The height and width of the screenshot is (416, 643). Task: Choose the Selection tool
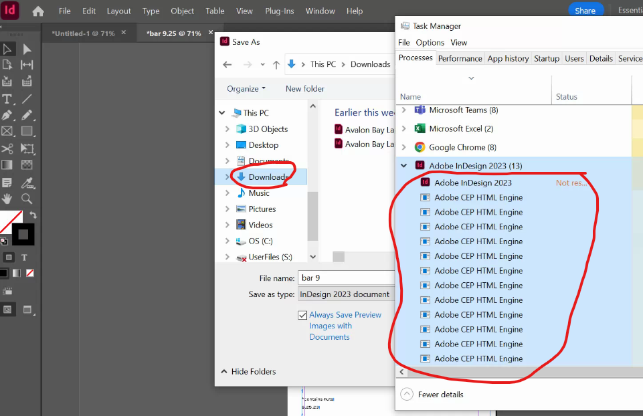[9, 48]
